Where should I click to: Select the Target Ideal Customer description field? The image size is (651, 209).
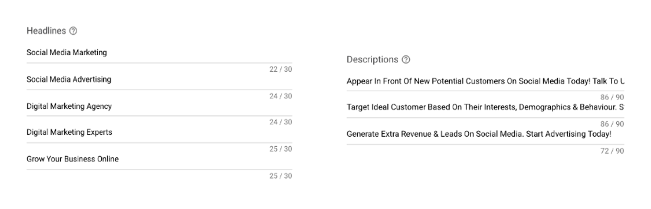(485, 107)
